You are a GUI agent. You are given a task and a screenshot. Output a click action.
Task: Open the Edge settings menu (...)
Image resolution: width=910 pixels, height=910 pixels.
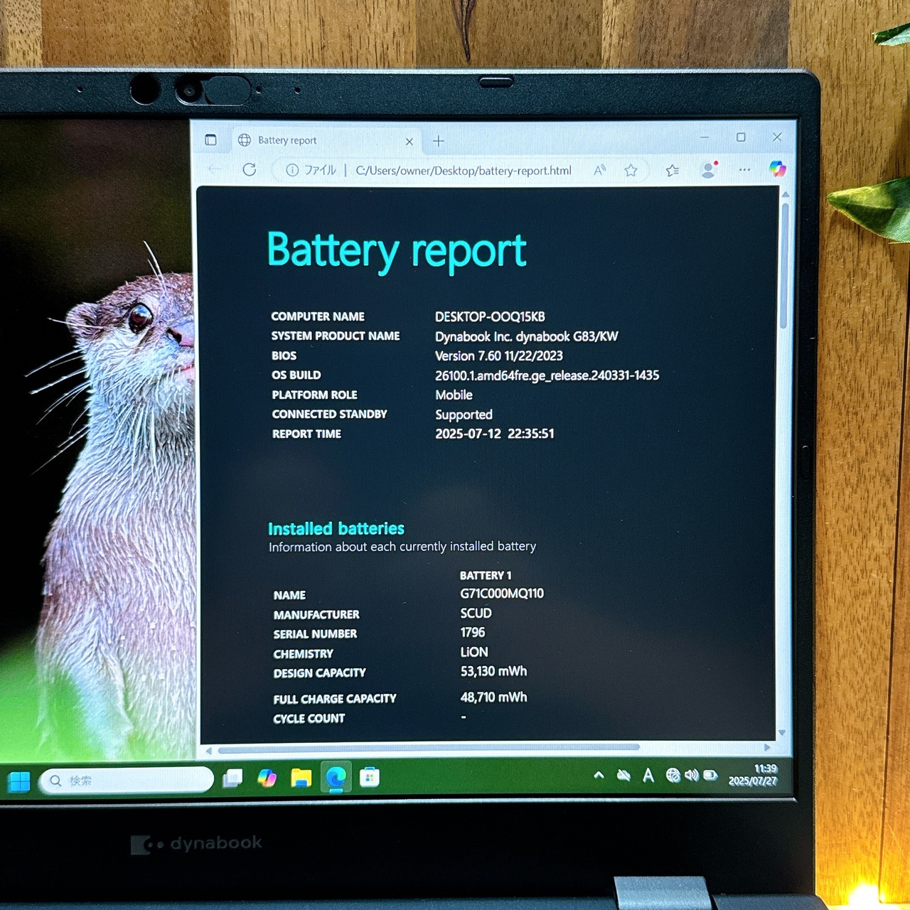pyautogui.click(x=744, y=170)
